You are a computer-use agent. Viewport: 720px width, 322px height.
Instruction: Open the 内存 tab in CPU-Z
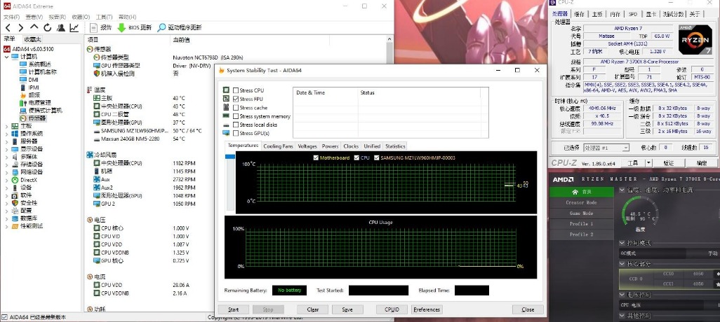615,14
